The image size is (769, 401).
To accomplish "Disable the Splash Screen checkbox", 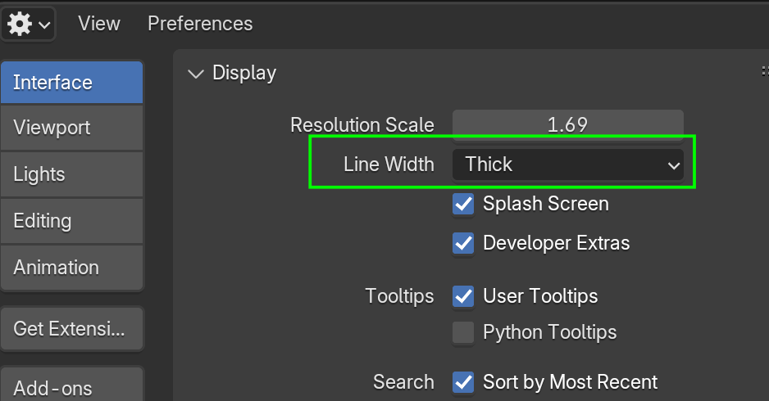I will [463, 204].
